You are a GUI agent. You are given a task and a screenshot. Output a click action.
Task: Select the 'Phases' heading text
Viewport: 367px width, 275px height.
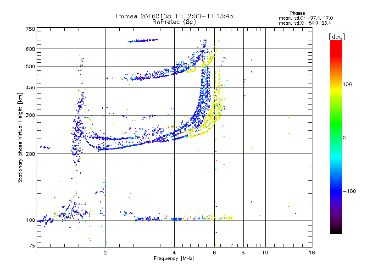coord(297,13)
